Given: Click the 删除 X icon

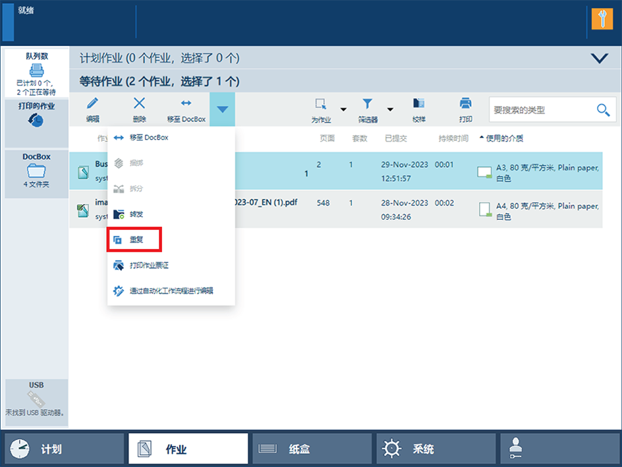Looking at the screenshot, I should [139, 104].
